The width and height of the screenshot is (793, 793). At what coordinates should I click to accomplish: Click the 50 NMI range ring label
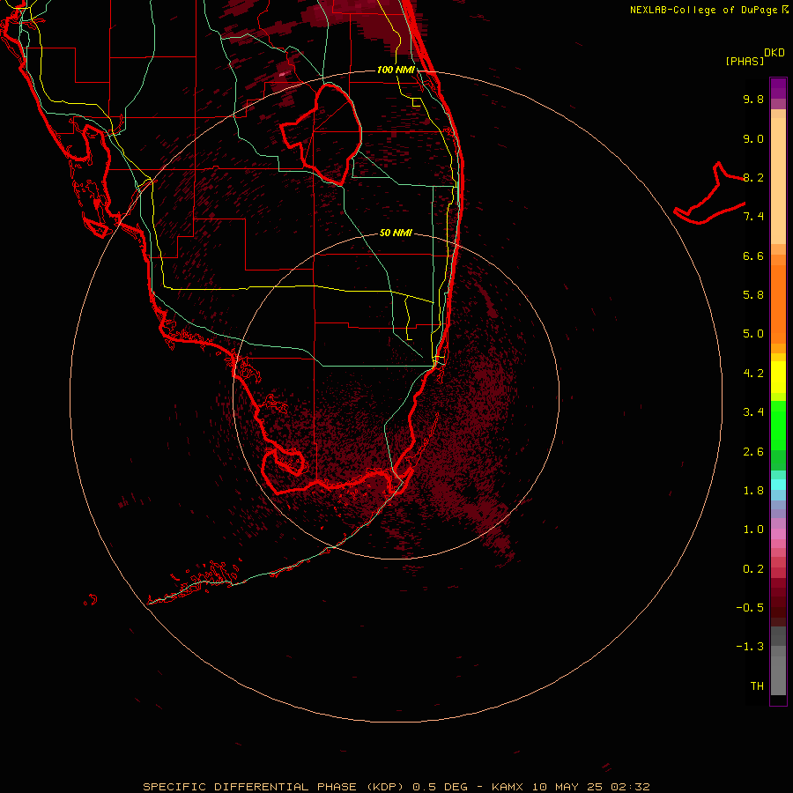coord(396,233)
